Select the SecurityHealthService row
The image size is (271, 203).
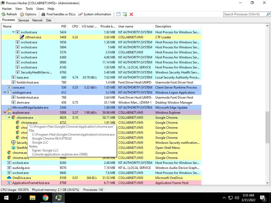[101, 72]
